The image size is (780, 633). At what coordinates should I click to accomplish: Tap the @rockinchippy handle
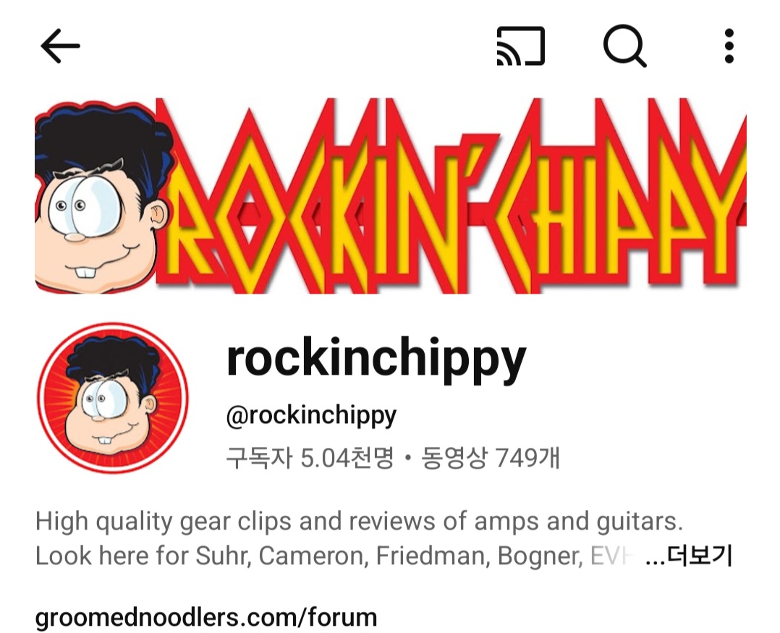click(x=311, y=416)
